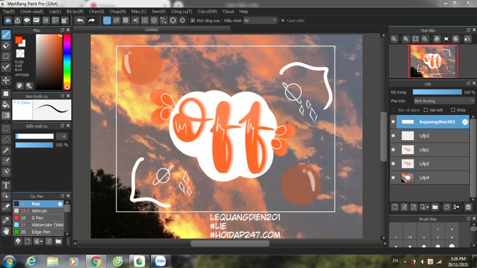Select the Move tool
The image size is (477, 268).
[6, 80]
